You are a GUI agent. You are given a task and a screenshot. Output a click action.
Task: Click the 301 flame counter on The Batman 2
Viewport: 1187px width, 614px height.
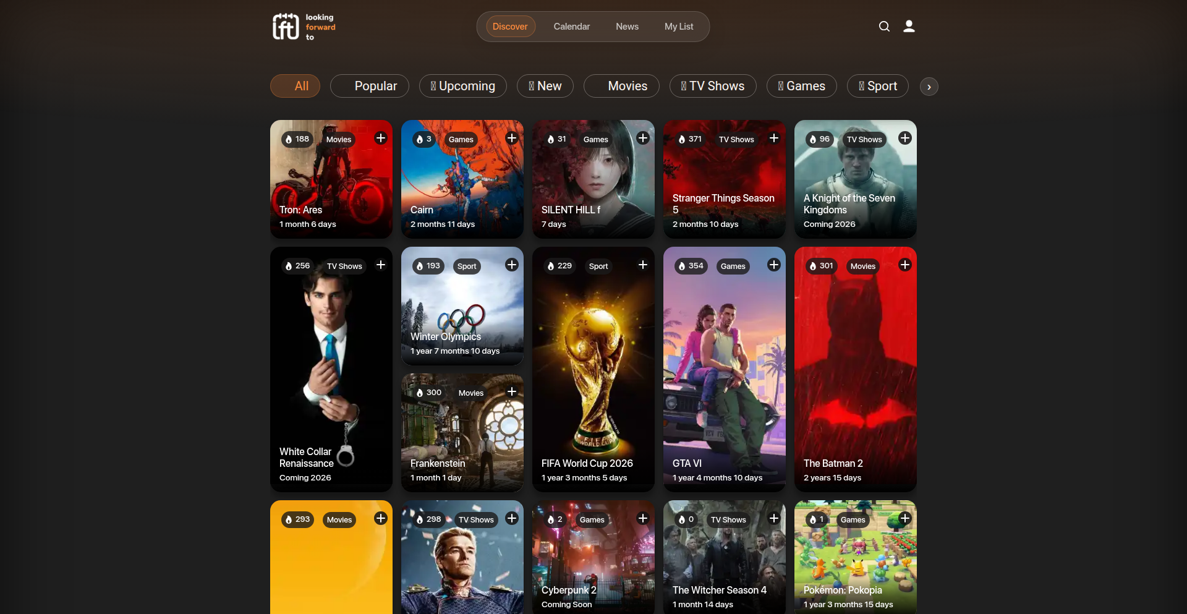[822, 266]
